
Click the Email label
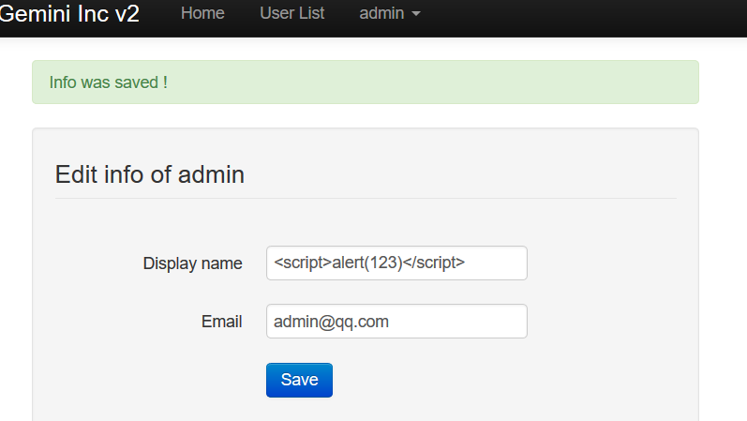click(x=221, y=322)
